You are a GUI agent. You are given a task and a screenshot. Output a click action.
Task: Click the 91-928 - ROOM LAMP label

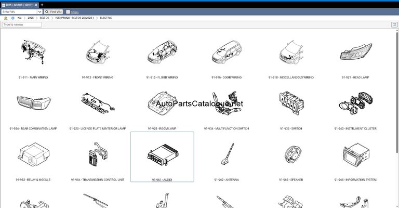click(162, 128)
